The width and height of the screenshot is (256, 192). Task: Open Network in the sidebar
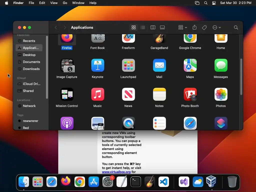coord(29,106)
